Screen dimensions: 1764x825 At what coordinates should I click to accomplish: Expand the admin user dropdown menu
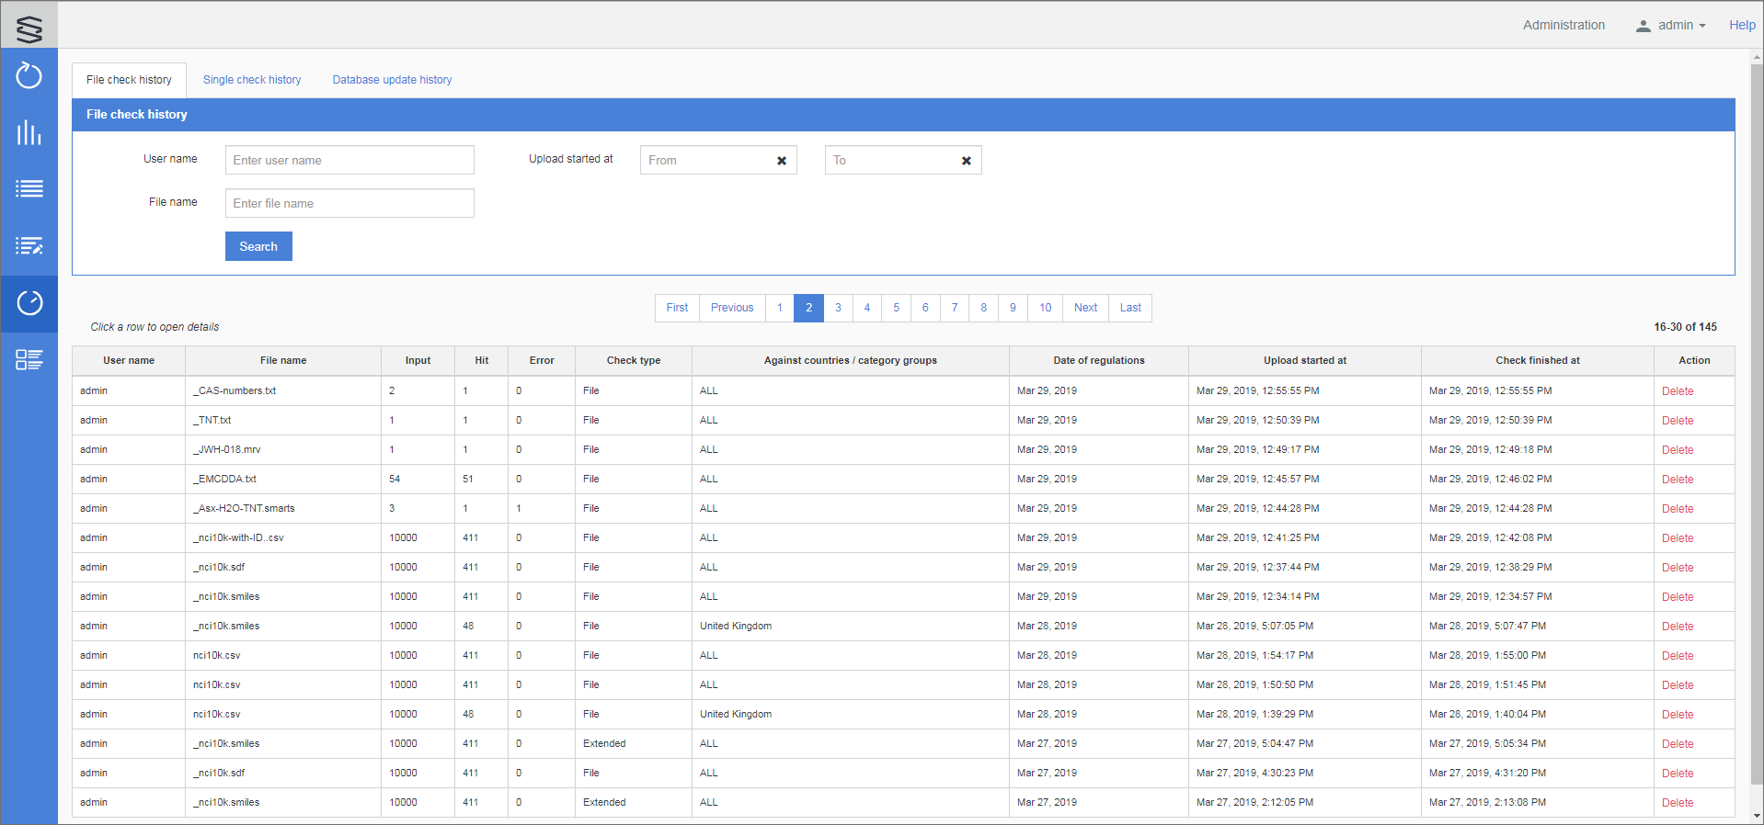point(1671,26)
